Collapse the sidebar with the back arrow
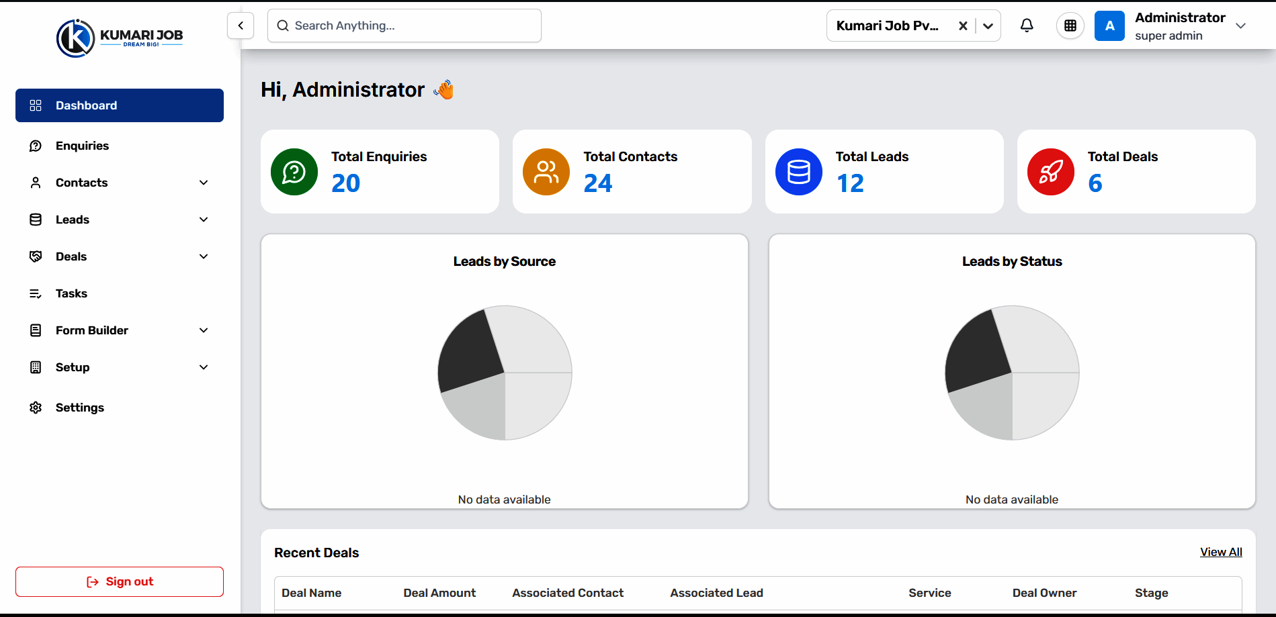 point(241,26)
